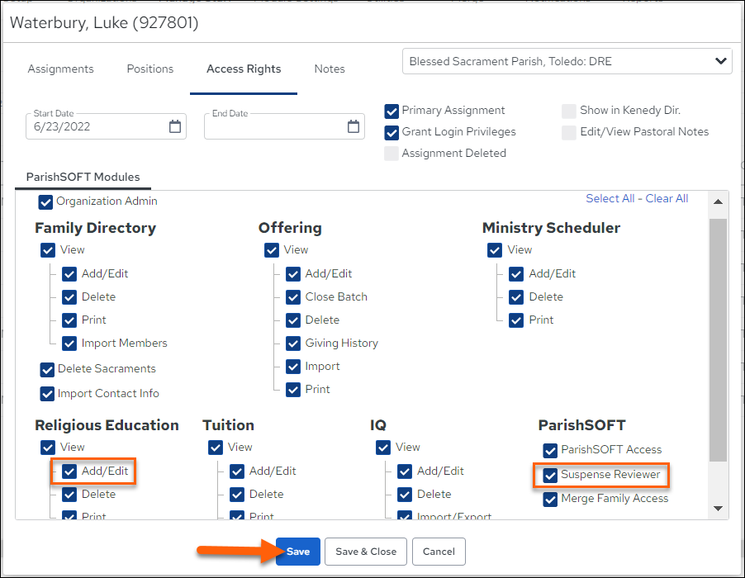
Task: Switch to the Assignments tab
Action: pyautogui.click(x=60, y=69)
